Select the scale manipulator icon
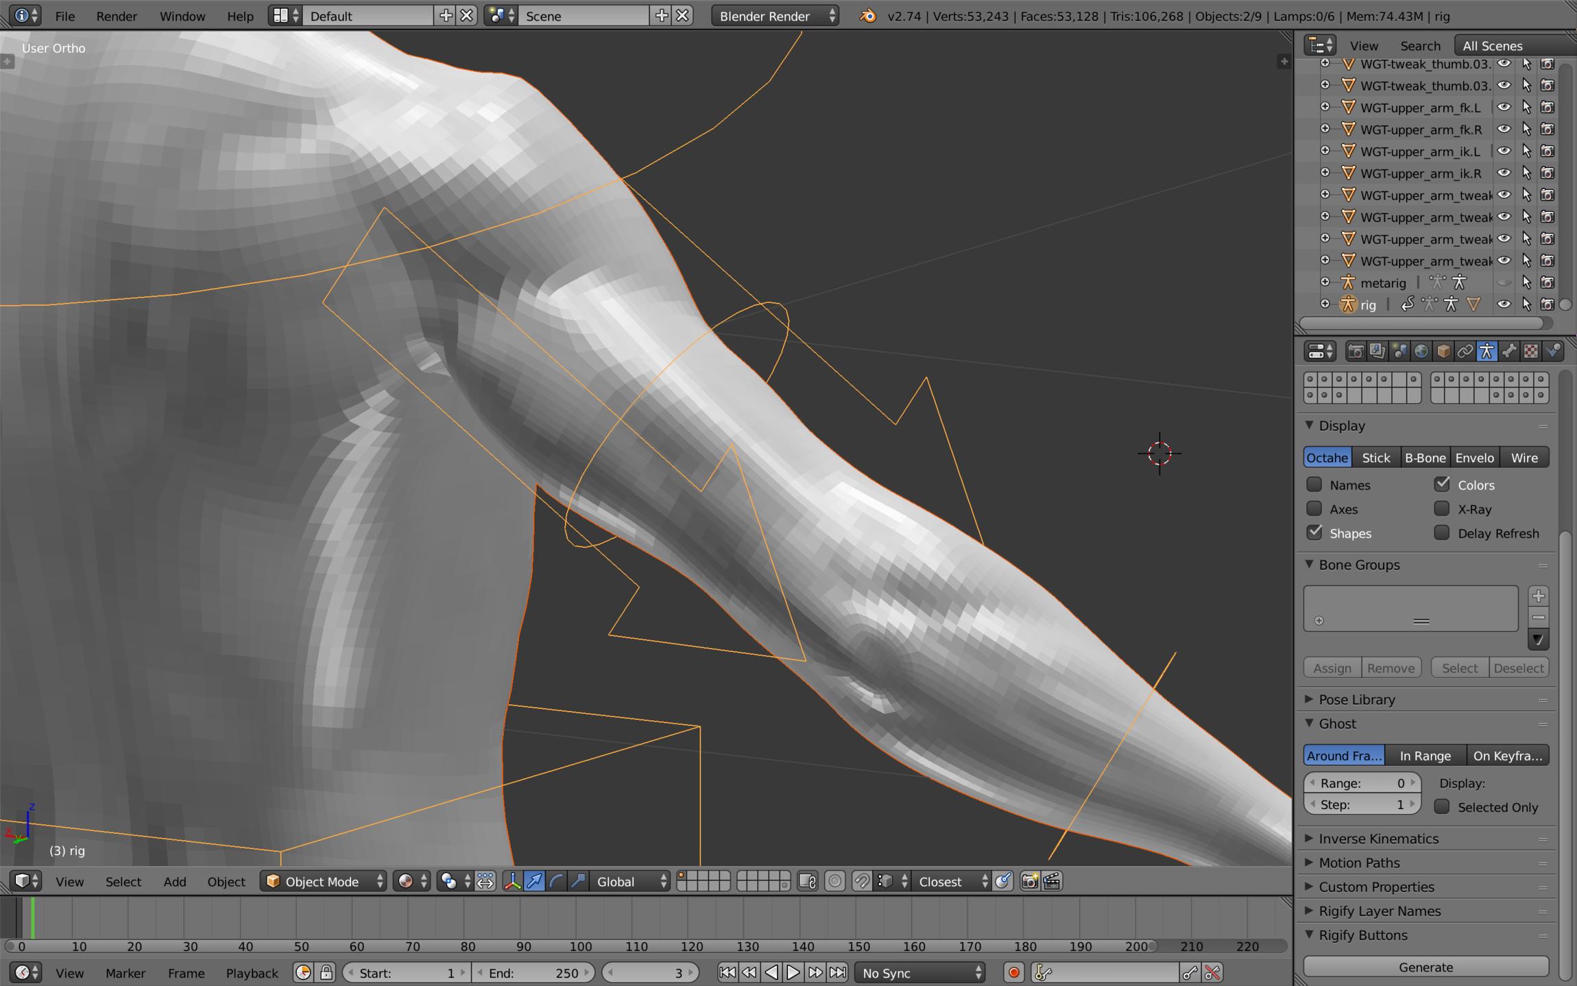 pos(578,881)
